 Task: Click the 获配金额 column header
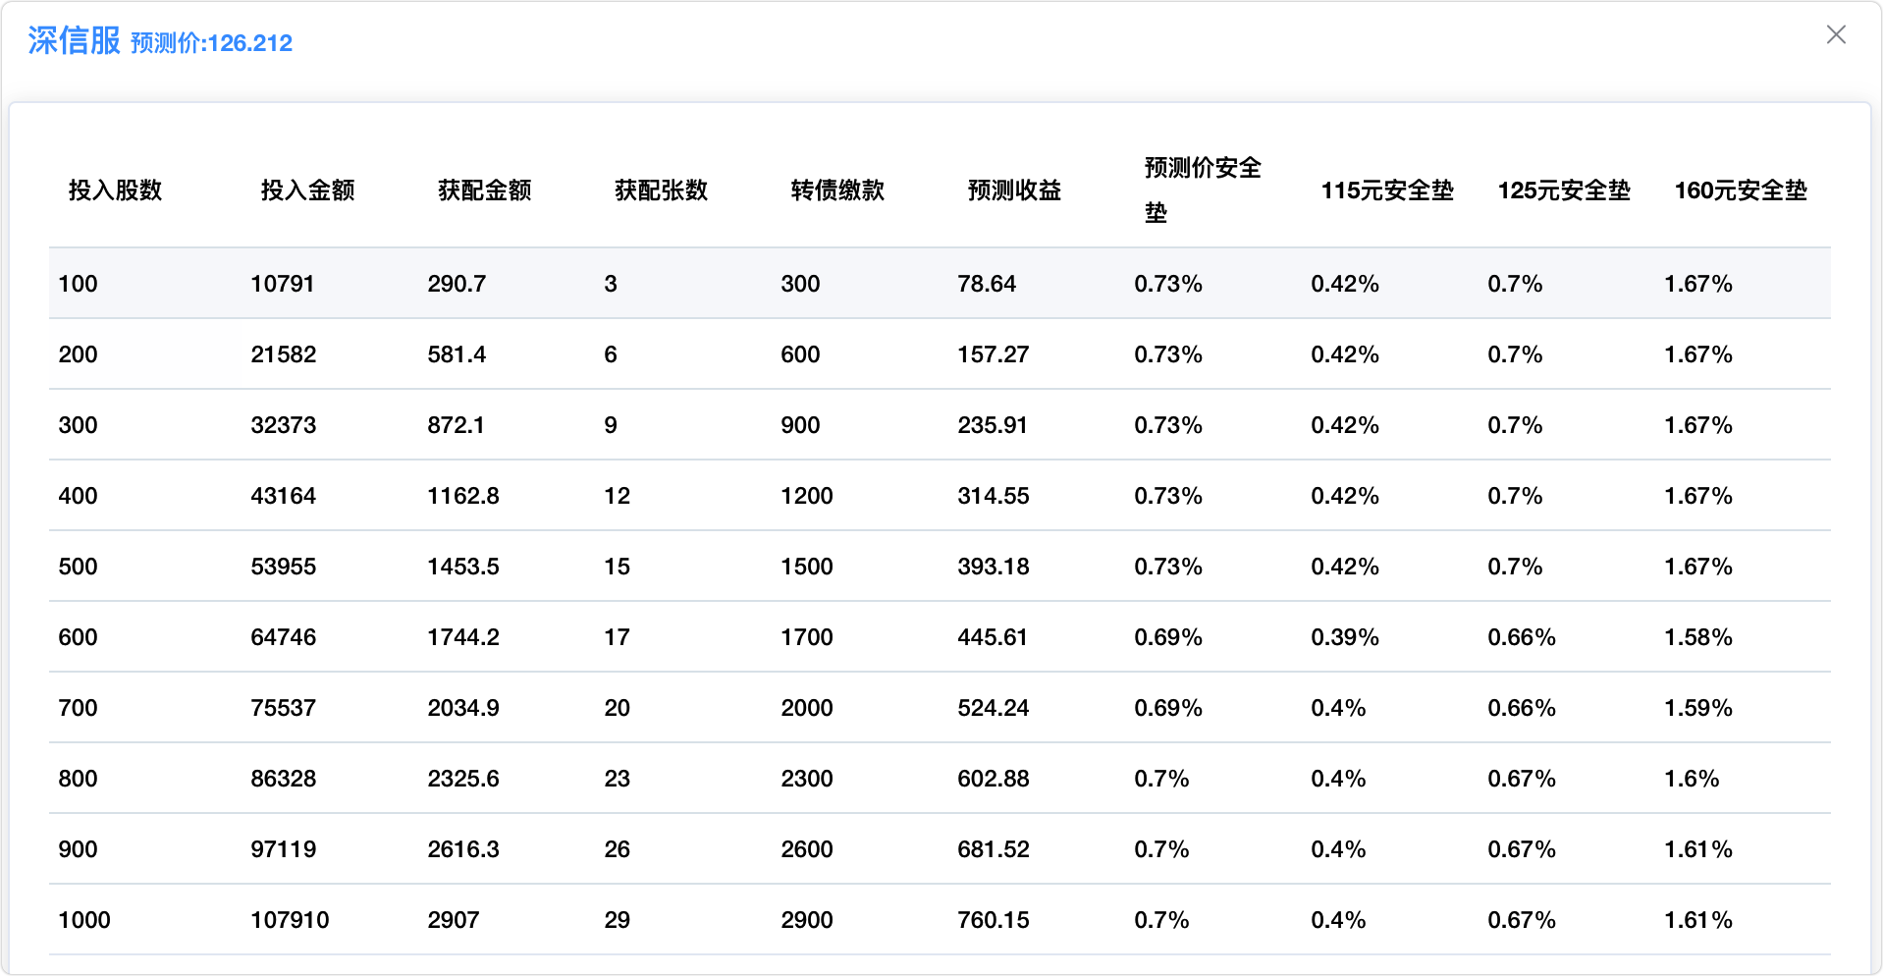coord(484,190)
